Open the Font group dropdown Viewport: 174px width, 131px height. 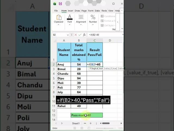[70, 20]
